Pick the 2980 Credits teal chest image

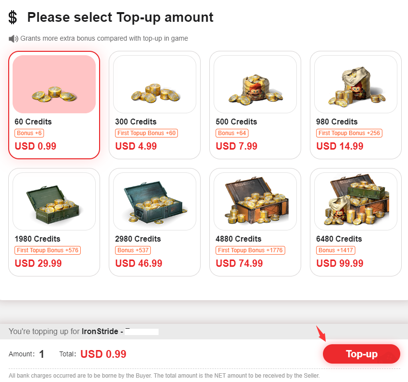click(x=155, y=201)
